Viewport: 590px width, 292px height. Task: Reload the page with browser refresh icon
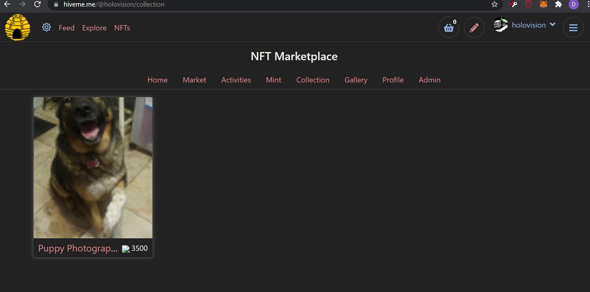point(37,4)
